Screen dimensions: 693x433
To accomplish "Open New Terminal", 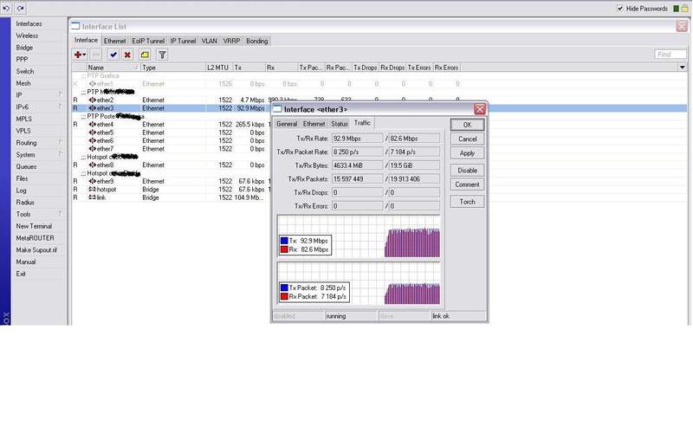I will click(34, 226).
